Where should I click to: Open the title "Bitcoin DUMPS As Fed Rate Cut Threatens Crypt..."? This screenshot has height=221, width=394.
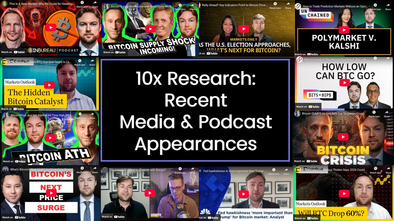334,113
